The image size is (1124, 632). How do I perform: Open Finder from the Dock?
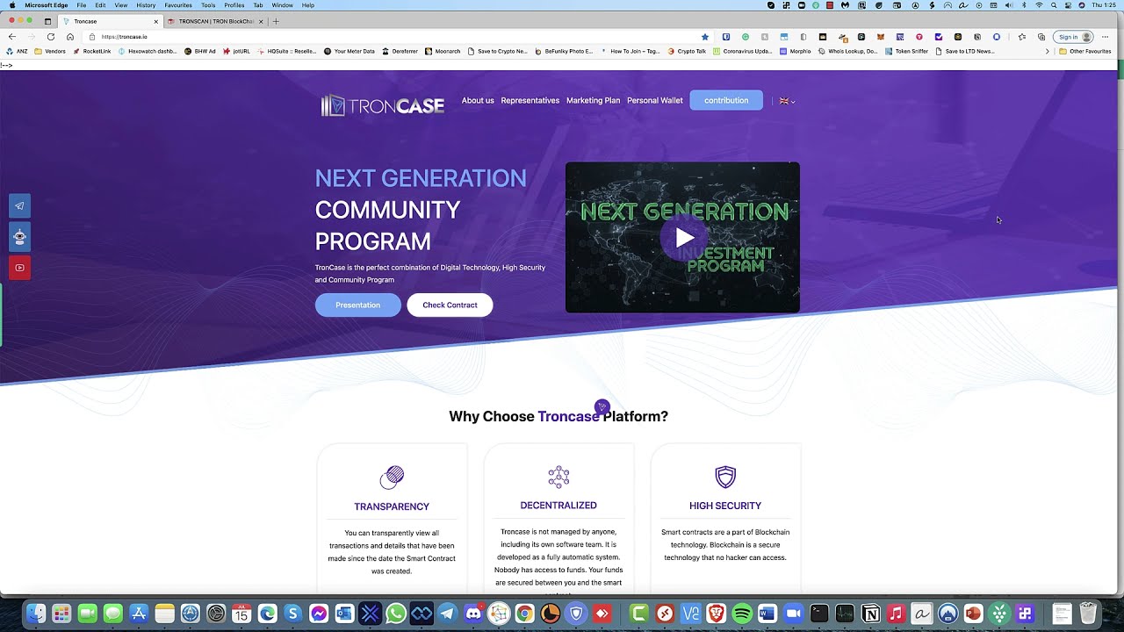[x=35, y=614]
